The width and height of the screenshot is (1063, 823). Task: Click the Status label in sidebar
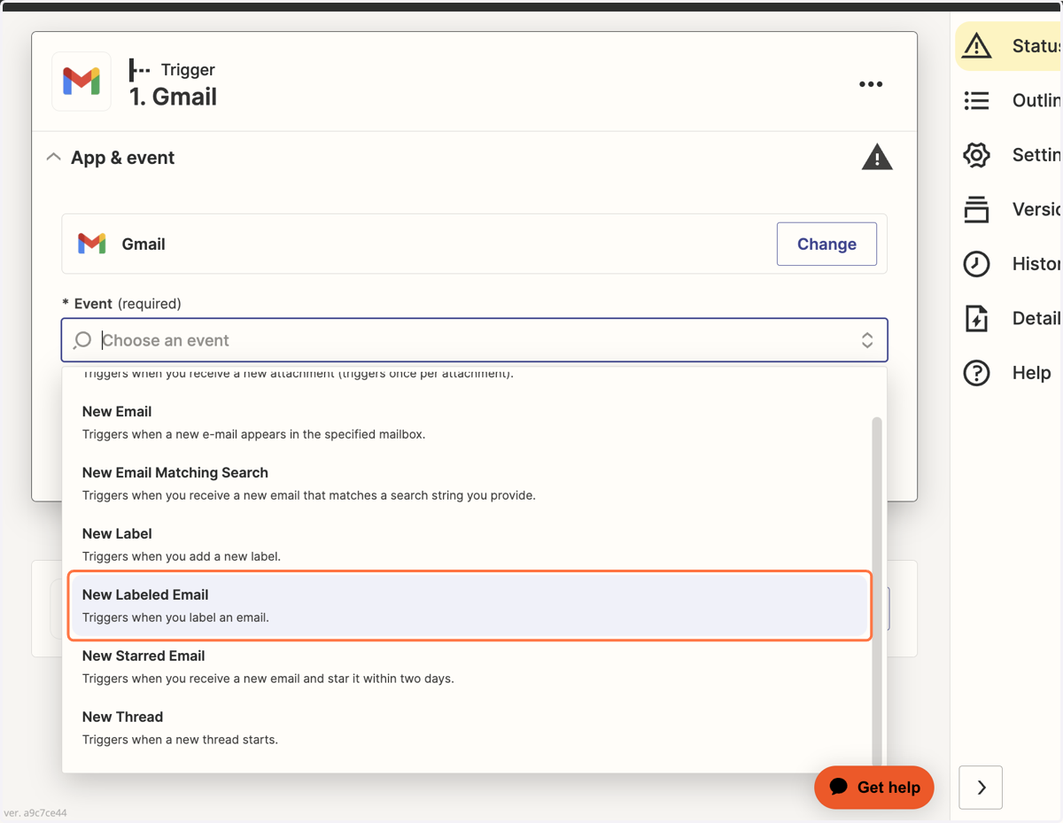tap(1036, 46)
